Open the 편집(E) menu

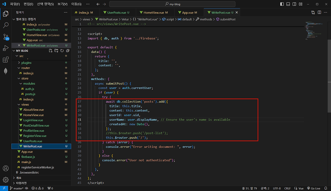28,4
